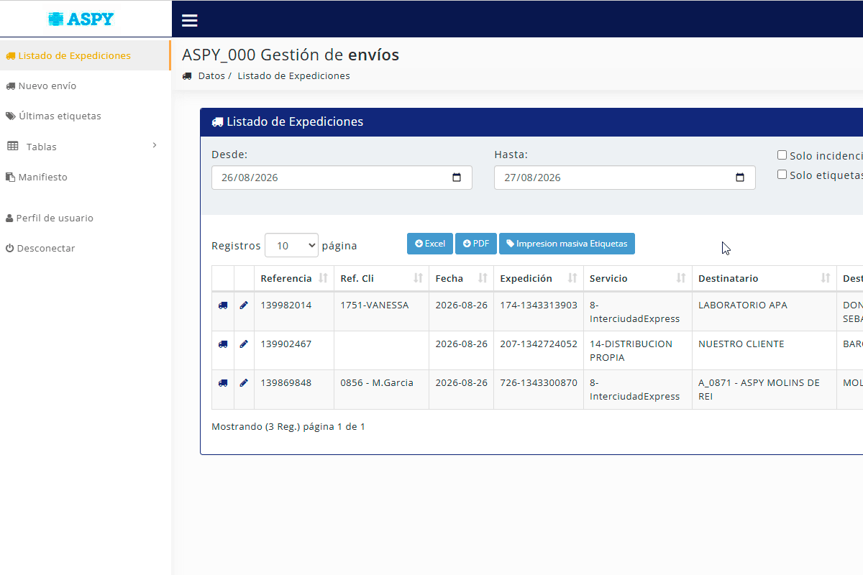
Task: Edit shipment 139902467 with pencil icon
Action: 244,344
